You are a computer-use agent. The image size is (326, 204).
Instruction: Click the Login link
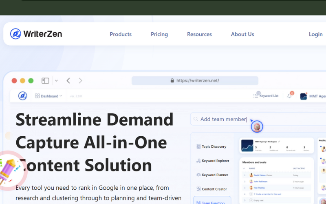tap(315, 34)
